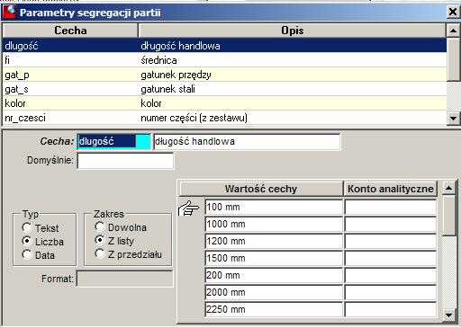The height and width of the screenshot is (328, 461).
Task: Select the gat_s row in the feature list
Action: click(224, 89)
